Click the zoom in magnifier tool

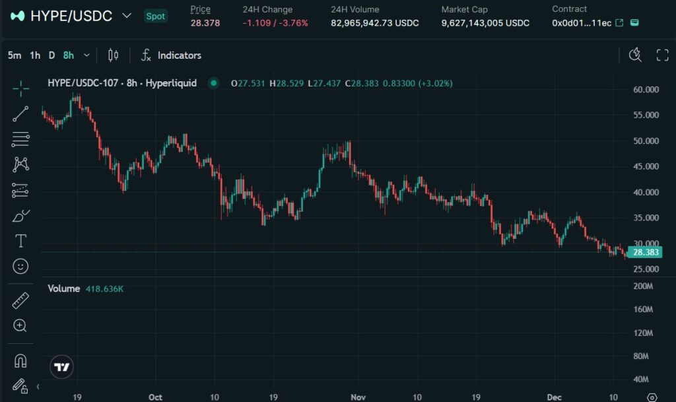pos(20,325)
